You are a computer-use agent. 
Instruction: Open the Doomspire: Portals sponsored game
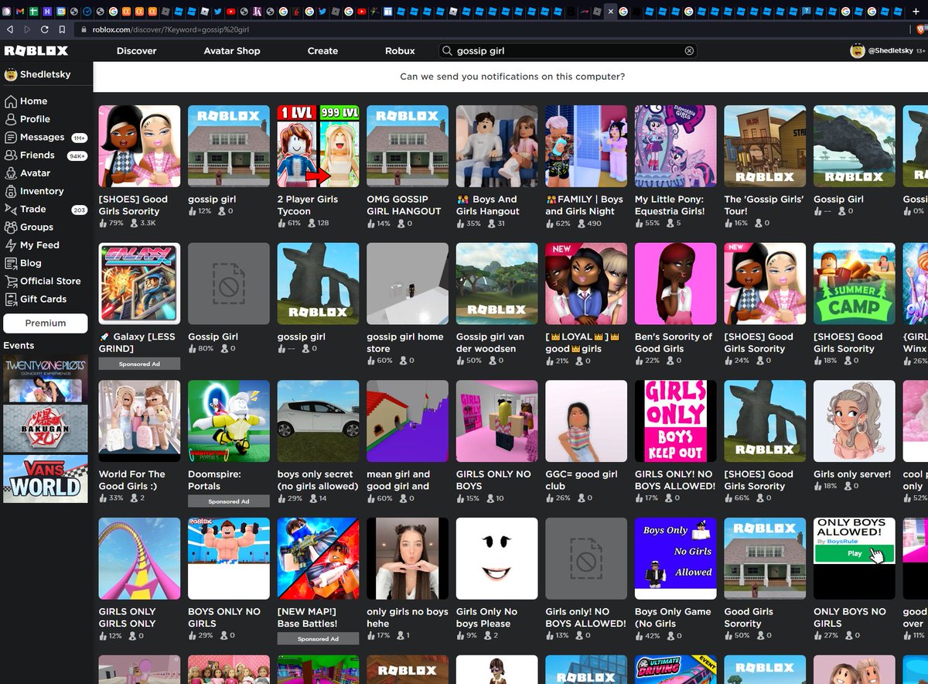pos(228,421)
